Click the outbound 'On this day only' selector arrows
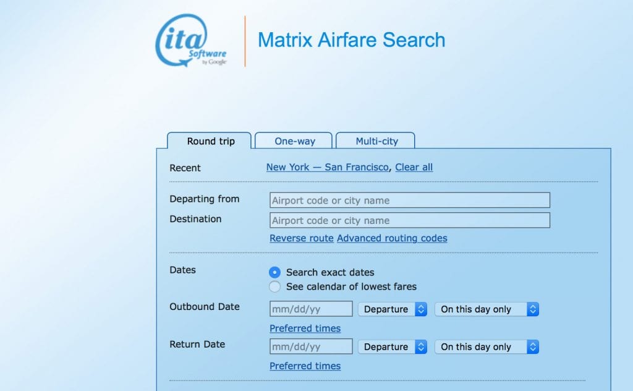Image resolution: width=633 pixels, height=391 pixels. pos(532,309)
